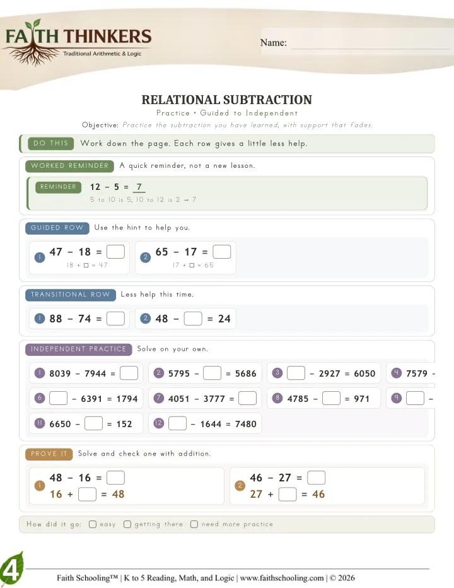
Task: Click the numbered circle beside 47 − 18
Action: click(40, 257)
